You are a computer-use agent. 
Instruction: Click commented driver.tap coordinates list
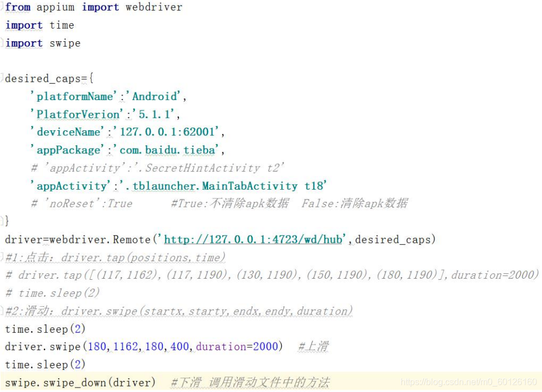pyautogui.click(x=268, y=275)
